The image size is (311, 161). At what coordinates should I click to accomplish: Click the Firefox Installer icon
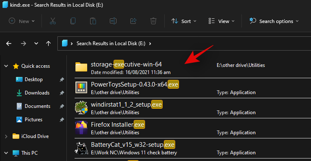[81, 128]
